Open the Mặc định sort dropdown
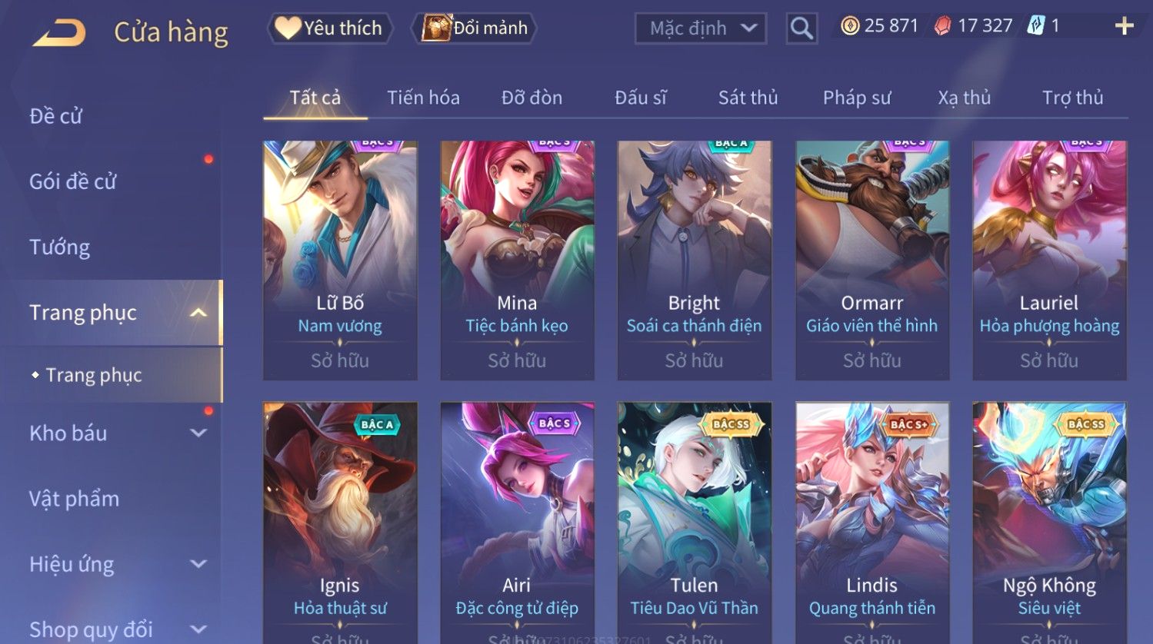The height and width of the screenshot is (644, 1153). tap(701, 28)
